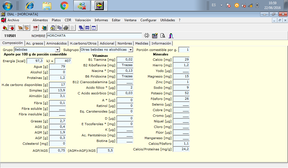Click the table edit icon with pencil
The height and width of the screenshot is (168, 288).
pyautogui.click(x=155, y=36)
